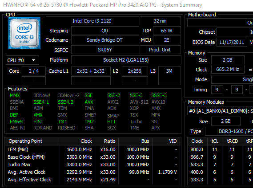
Task: Click the EIST feature flag
Action: 38,121
